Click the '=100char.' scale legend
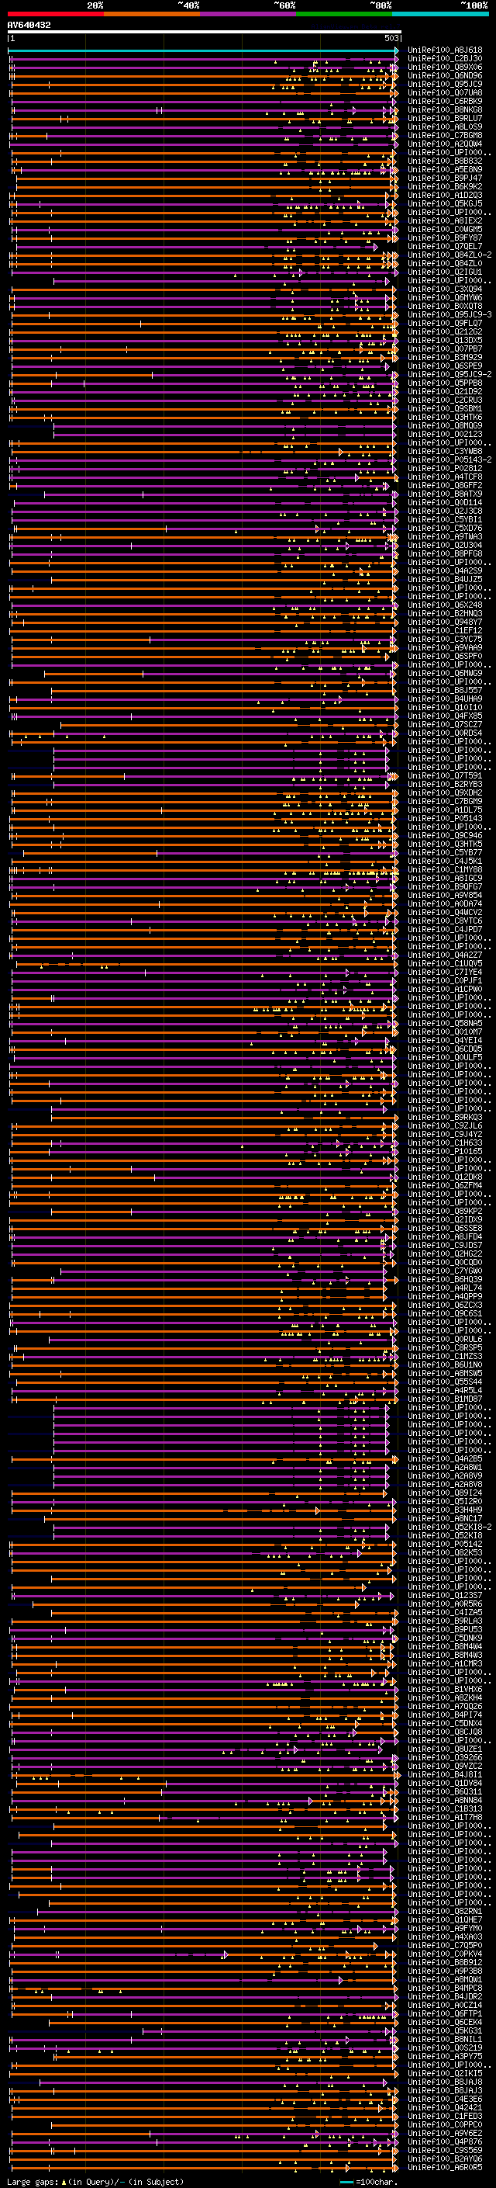Viewport: 496px width, 2188px height. [370, 2181]
